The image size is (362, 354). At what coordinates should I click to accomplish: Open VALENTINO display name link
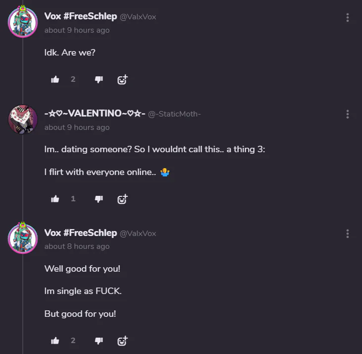[x=95, y=114]
